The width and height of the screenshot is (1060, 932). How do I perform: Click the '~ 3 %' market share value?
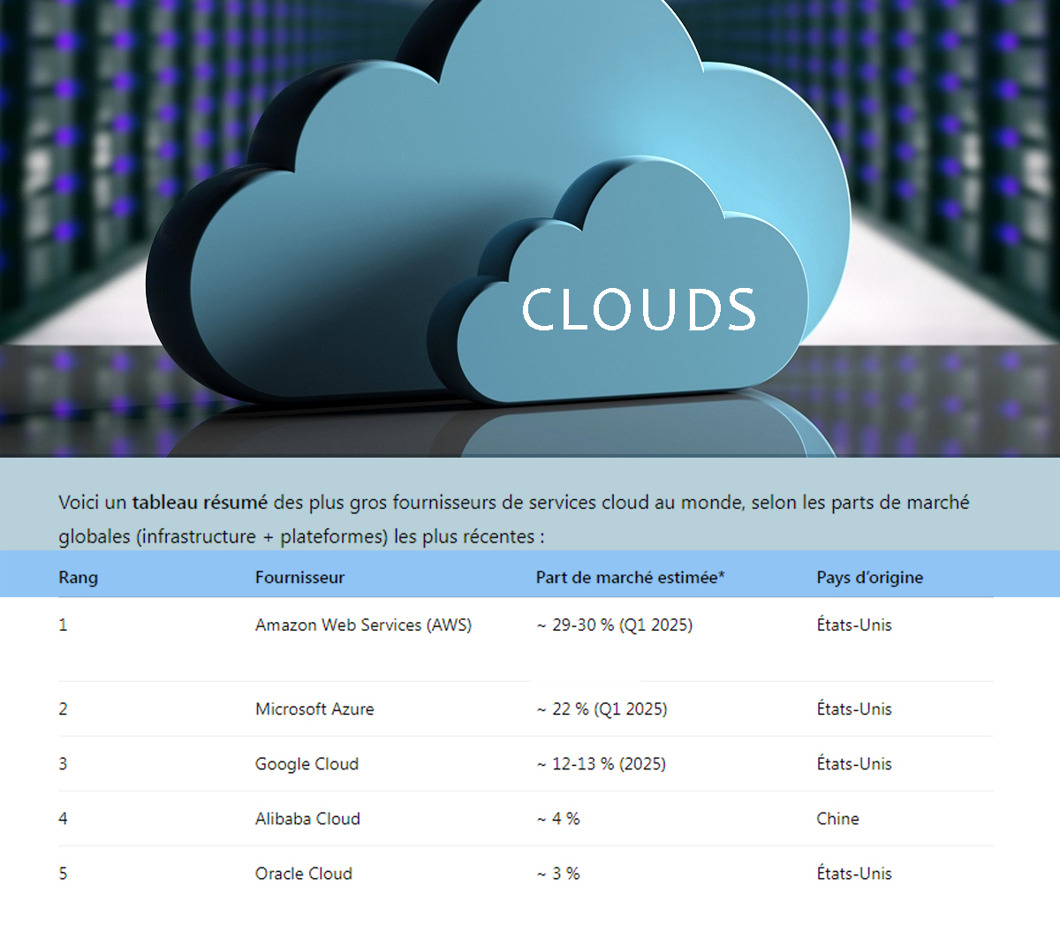point(558,874)
